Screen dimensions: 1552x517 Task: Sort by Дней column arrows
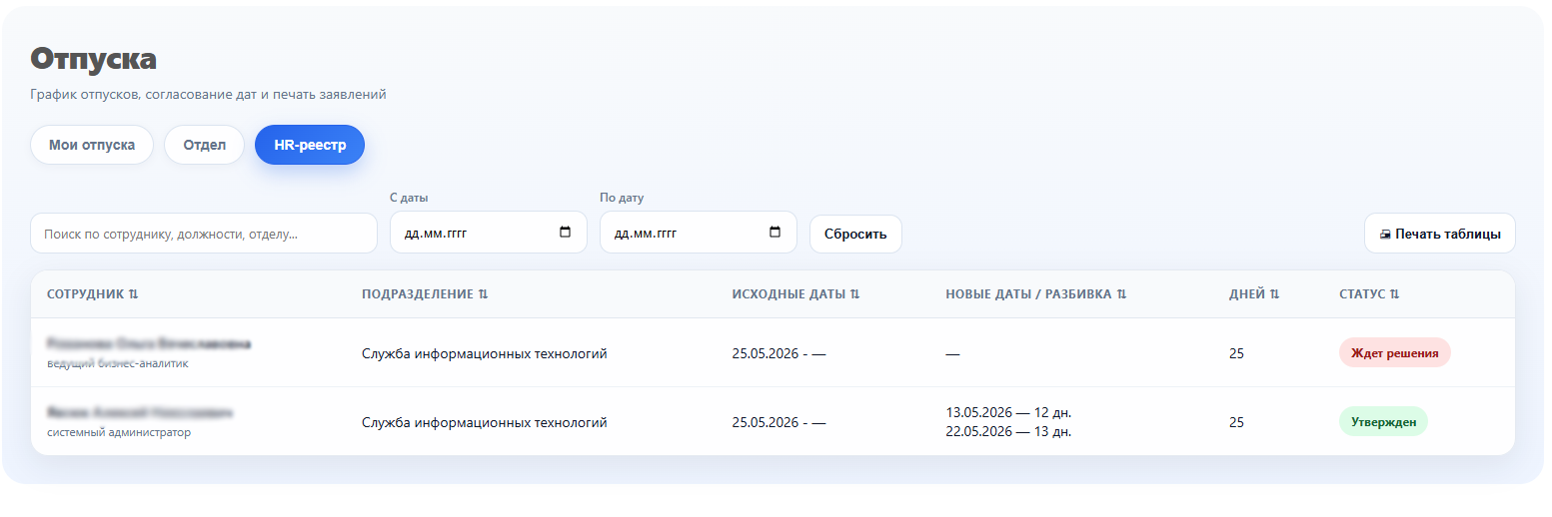1274,294
